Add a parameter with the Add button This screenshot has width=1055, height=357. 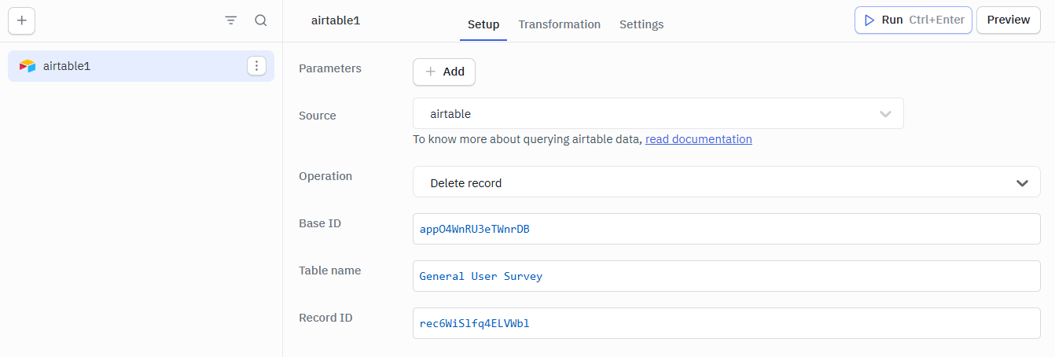444,72
